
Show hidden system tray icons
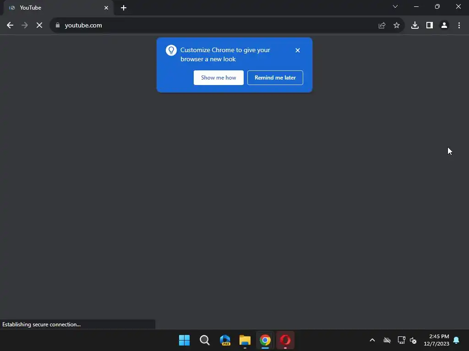click(x=372, y=340)
